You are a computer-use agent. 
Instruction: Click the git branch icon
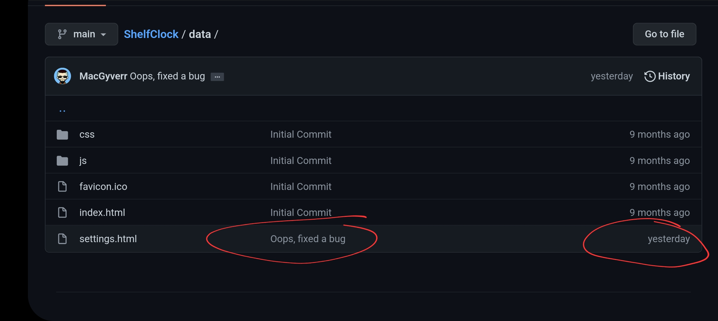tap(62, 34)
